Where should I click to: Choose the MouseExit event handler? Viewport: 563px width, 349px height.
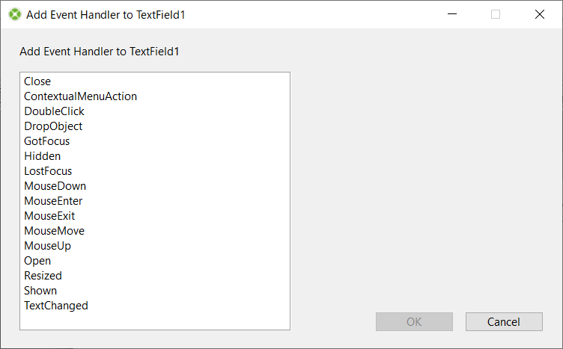point(49,216)
